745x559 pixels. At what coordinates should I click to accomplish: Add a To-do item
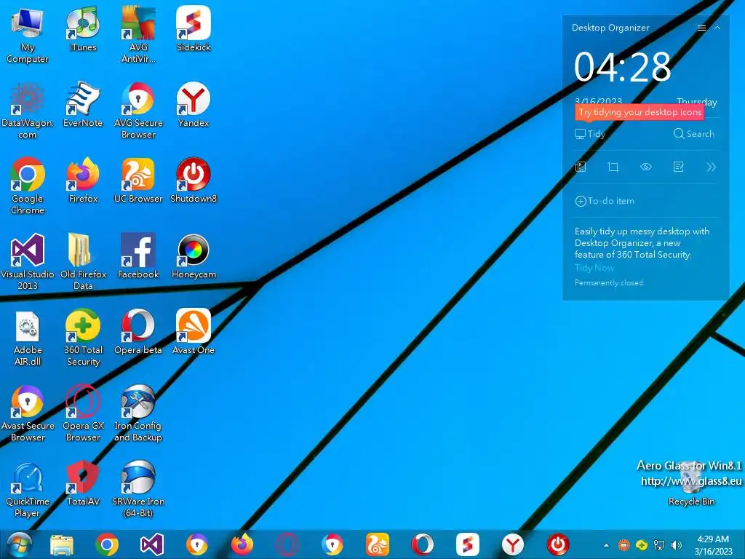click(605, 201)
